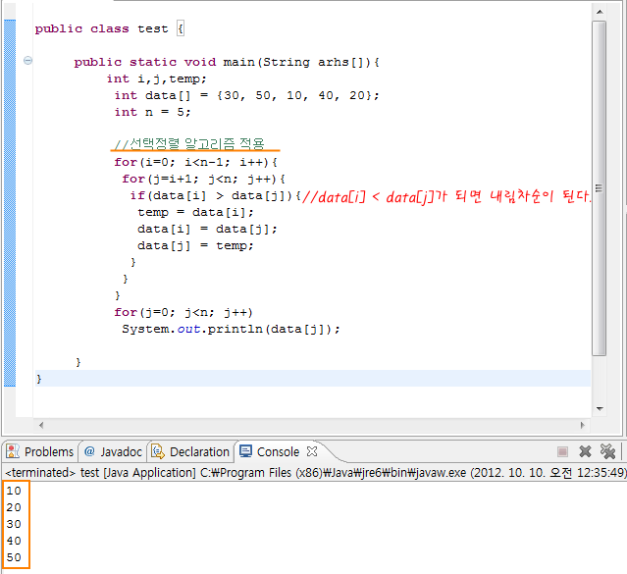The height and width of the screenshot is (574, 627).
Task: Close the Console view with its X
Action: point(312,451)
